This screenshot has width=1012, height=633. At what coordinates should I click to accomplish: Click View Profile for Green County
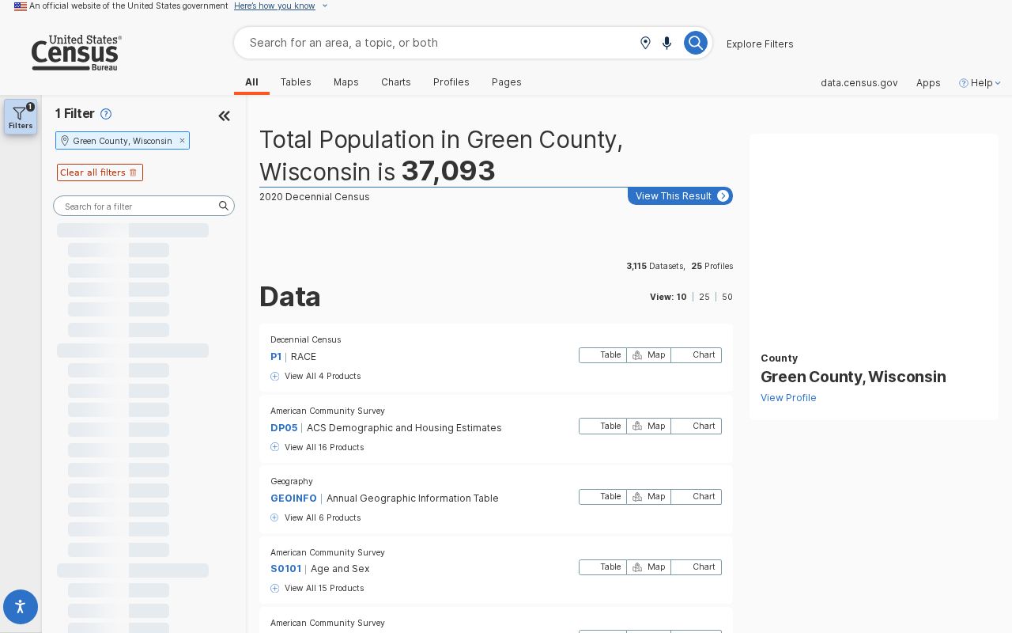[x=788, y=398]
